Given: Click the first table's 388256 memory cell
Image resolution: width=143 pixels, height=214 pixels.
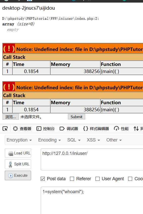Looking at the screenshot, I should [75, 71].
